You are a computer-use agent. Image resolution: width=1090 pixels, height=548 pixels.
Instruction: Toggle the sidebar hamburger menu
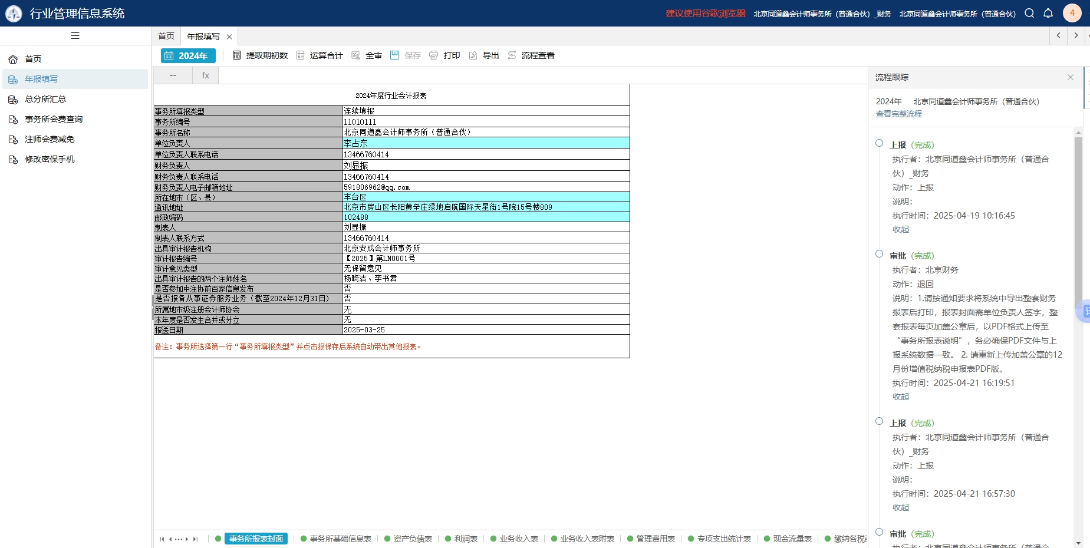75,36
